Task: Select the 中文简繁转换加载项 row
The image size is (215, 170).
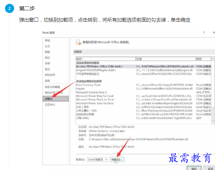Action: 144,74
